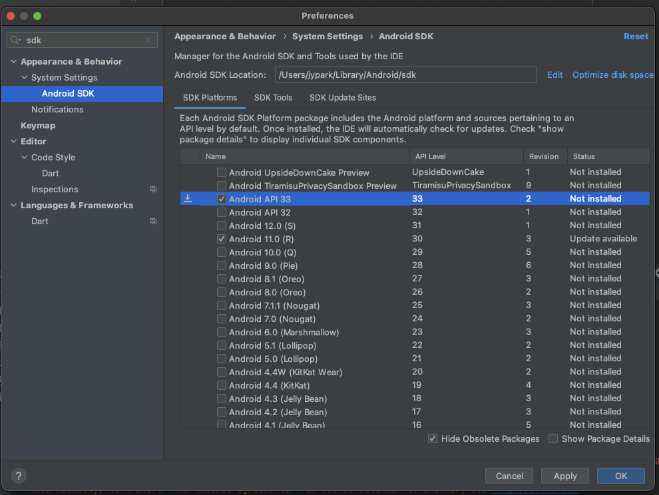The image size is (659, 495).
Task: Enable Show Package Details checkbox
Action: point(553,438)
